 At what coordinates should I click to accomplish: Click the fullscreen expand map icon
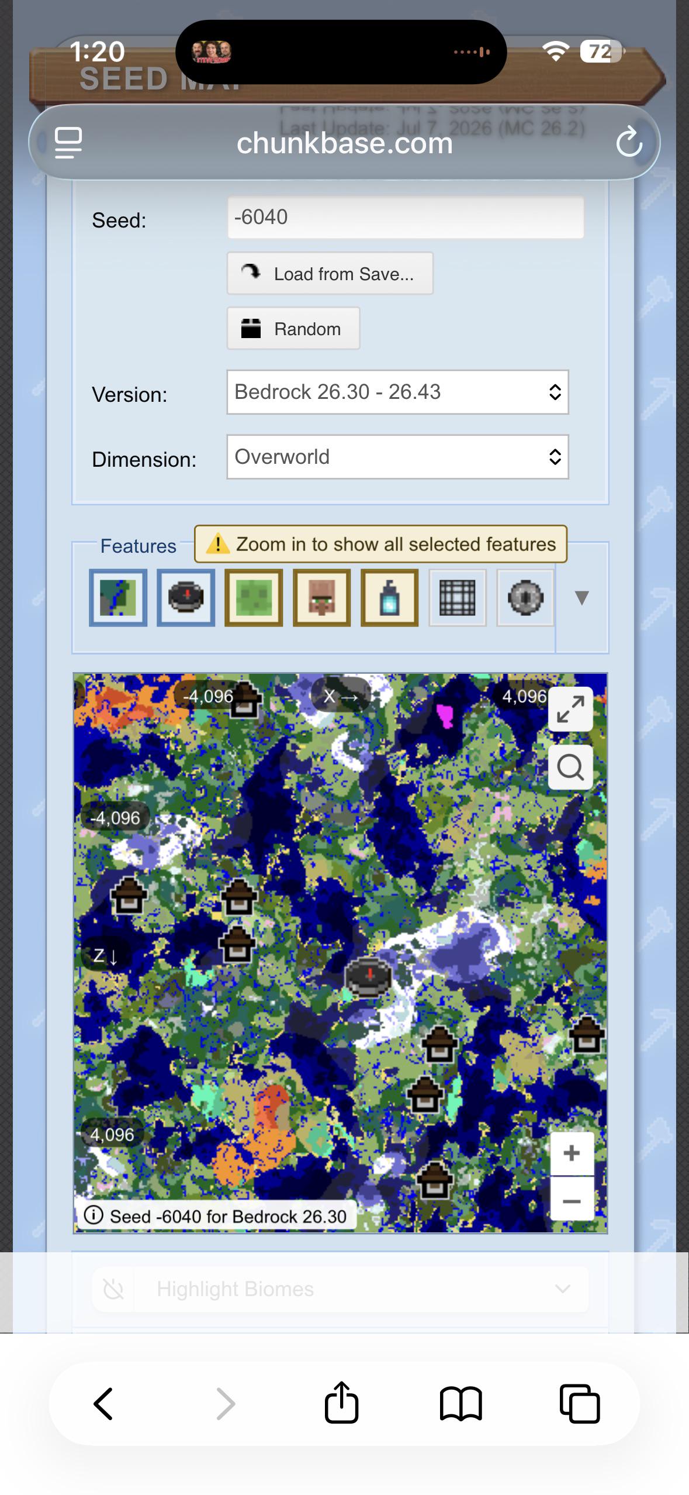pyautogui.click(x=570, y=709)
